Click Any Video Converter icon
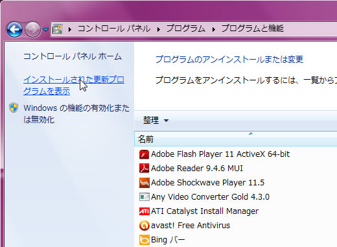337x247 pixels. 144,197
